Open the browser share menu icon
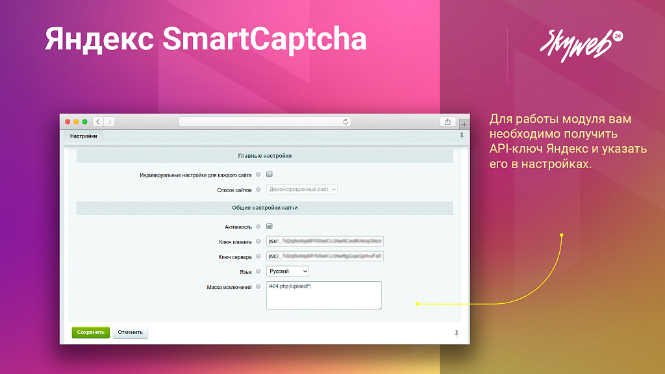Screen dimensions: 665x374 click(447, 121)
